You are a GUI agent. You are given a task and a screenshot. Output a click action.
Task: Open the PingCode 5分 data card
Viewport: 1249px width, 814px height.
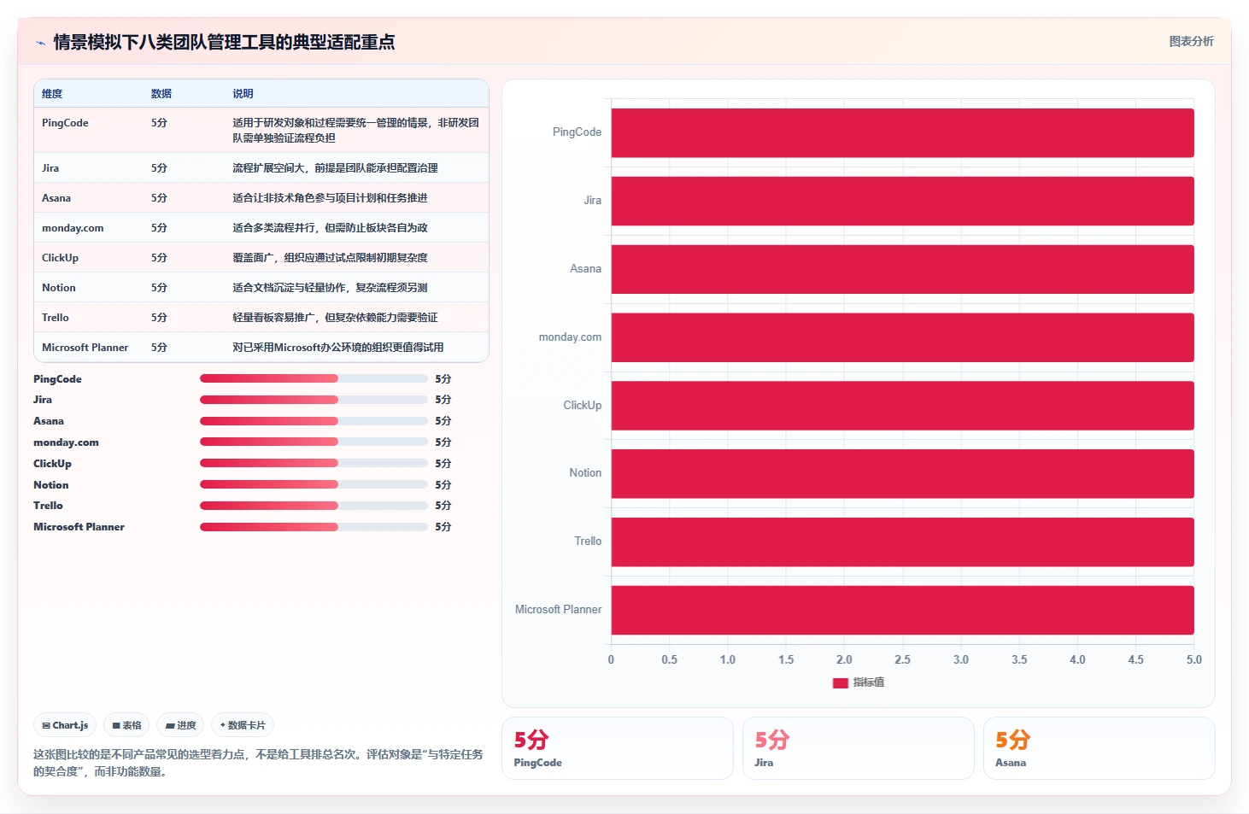click(x=618, y=748)
